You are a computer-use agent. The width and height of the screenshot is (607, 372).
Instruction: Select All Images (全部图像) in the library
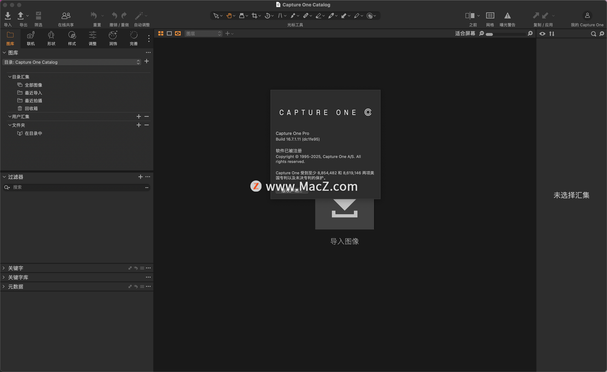pos(33,85)
